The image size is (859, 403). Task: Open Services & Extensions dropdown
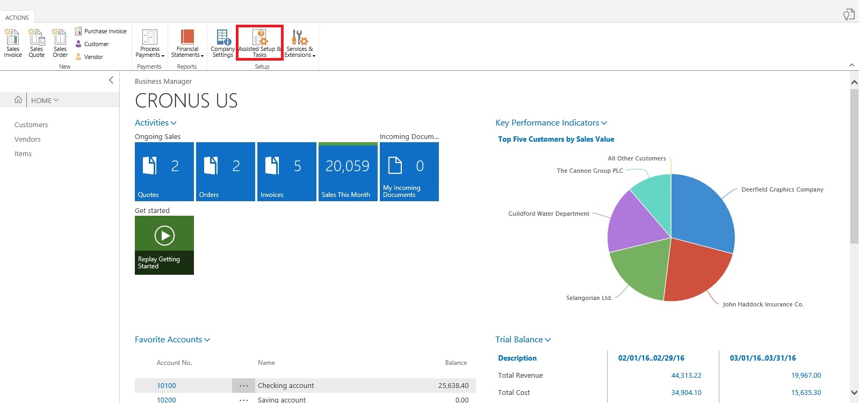(x=299, y=43)
